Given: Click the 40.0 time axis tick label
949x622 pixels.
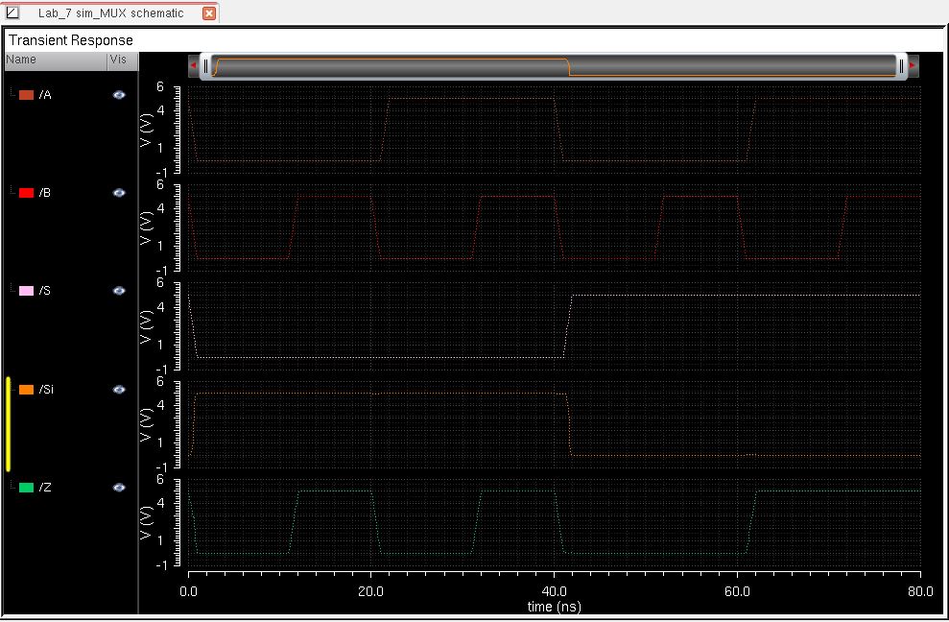Looking at the screenshot, I should (x=554, y=591).
